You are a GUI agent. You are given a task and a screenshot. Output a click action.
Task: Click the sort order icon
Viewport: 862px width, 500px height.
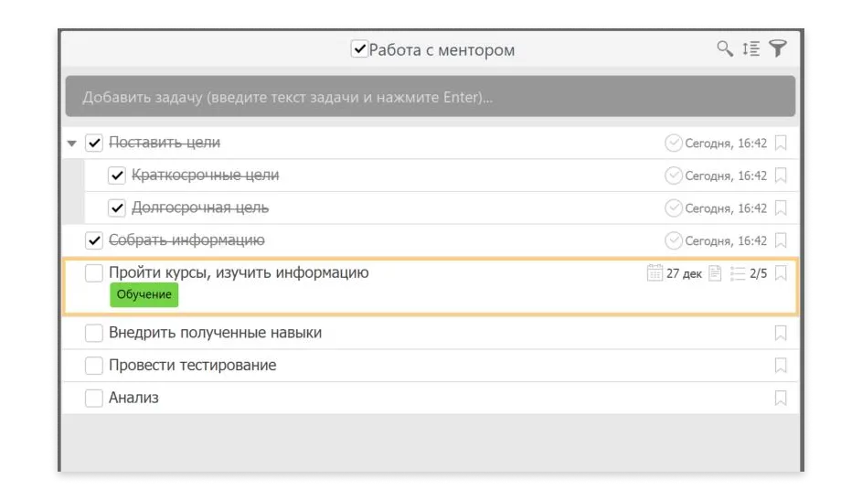tap(750, 49)
